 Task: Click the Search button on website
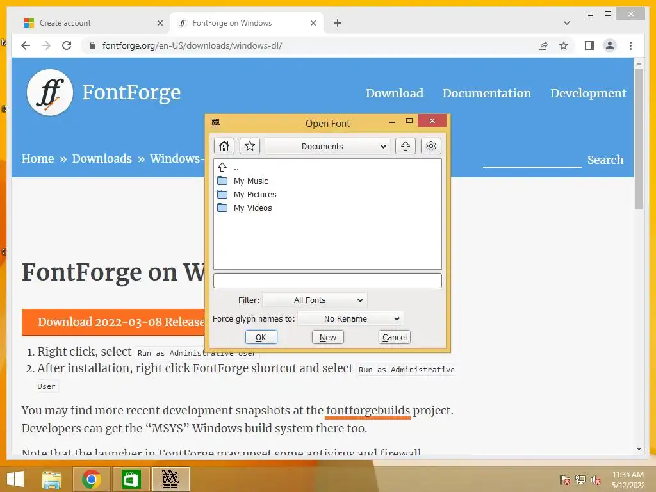(x=605, y=160)
